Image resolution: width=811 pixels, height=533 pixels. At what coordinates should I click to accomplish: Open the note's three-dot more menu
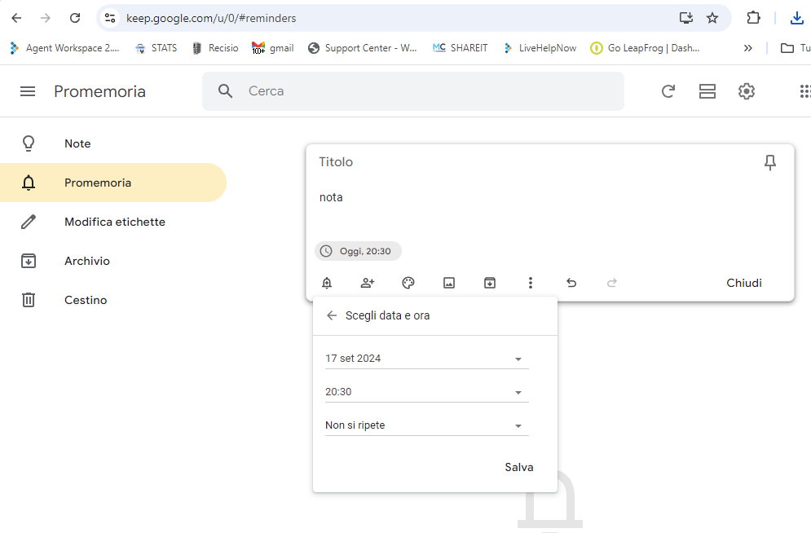[x=530, y=283]
